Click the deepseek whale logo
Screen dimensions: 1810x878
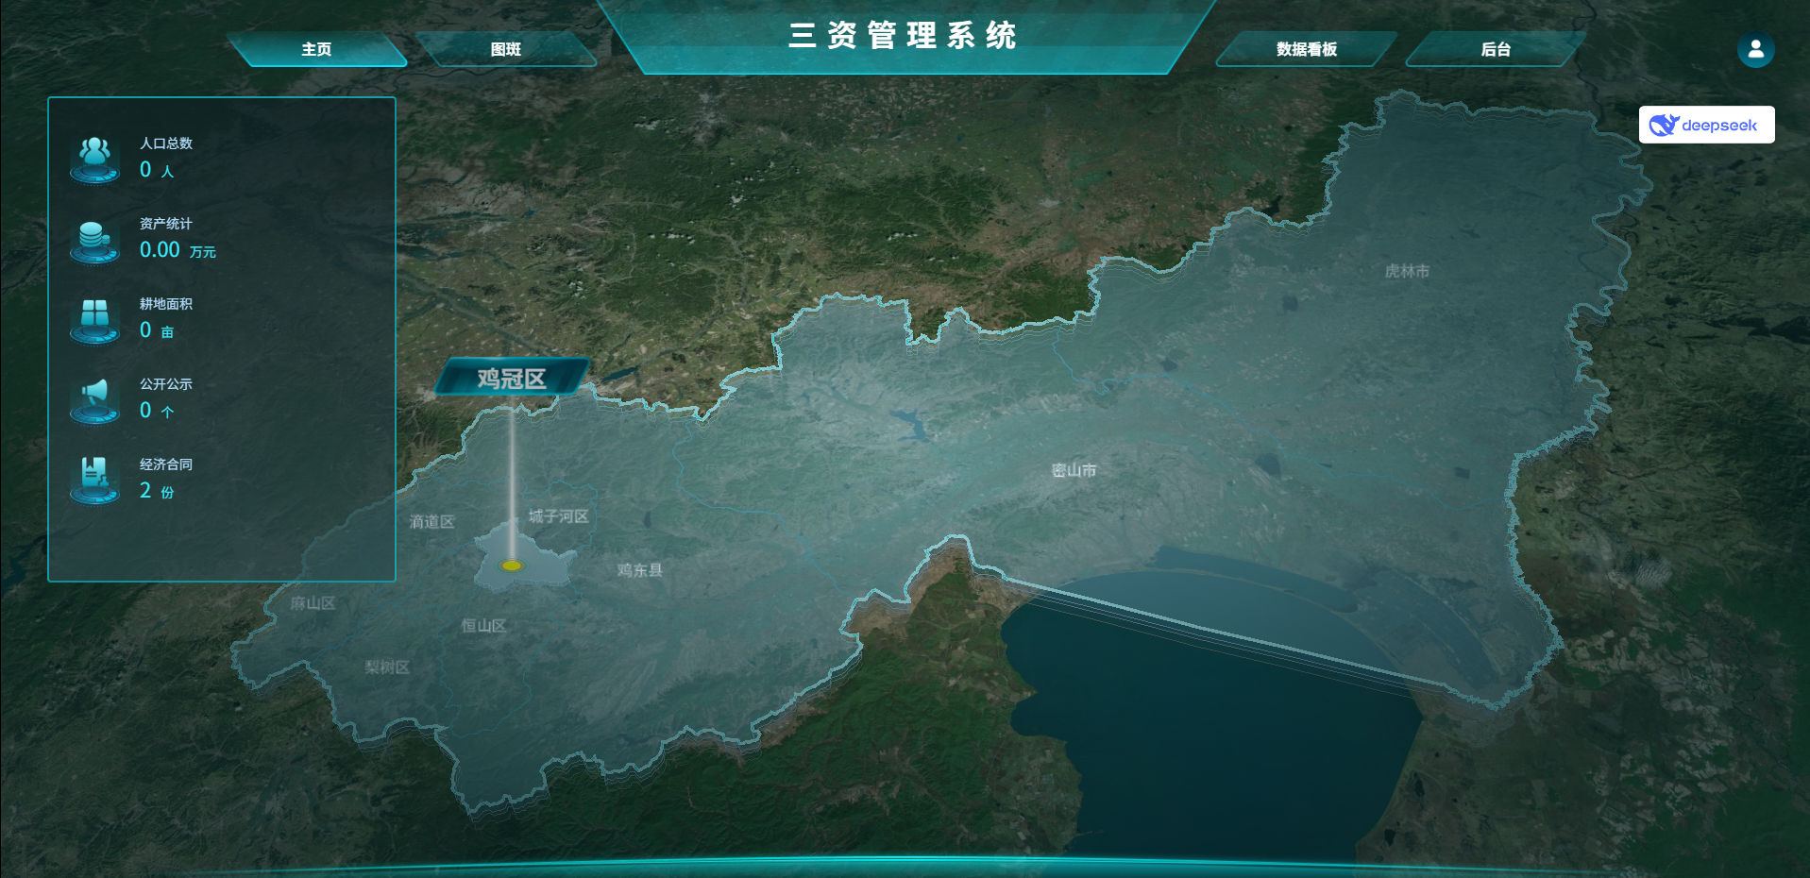(1663, 125)
